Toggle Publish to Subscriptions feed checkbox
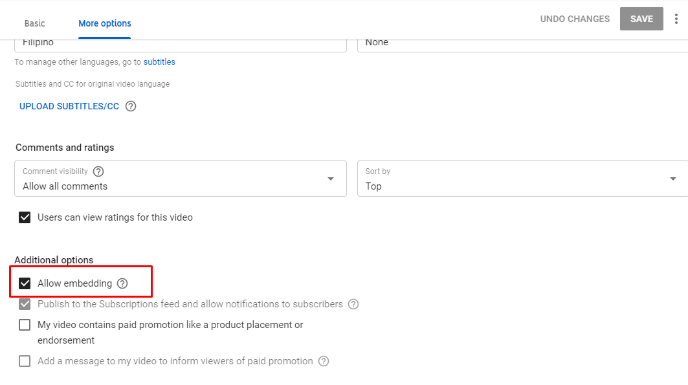Screen dimensions: 688x385 [x=25, y=304]
